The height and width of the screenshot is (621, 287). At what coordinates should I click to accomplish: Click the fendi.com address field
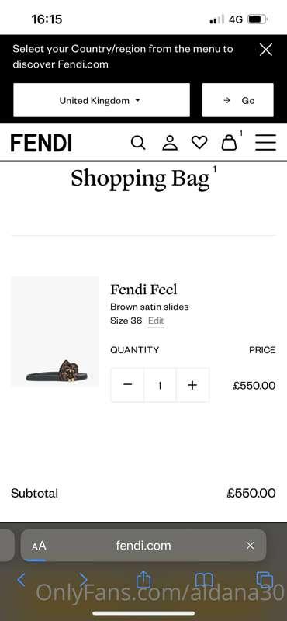coord(143,546)
